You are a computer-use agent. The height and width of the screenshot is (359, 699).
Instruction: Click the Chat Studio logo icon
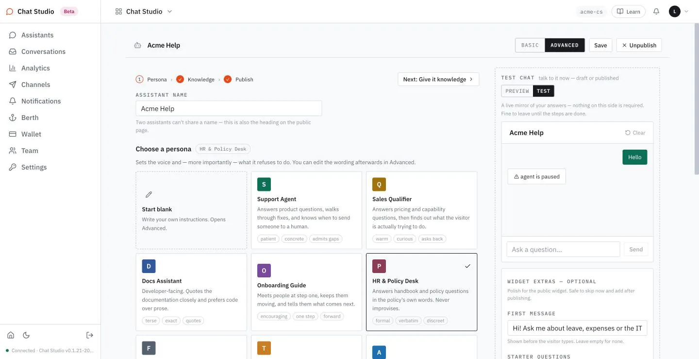[x=10, y=12]
